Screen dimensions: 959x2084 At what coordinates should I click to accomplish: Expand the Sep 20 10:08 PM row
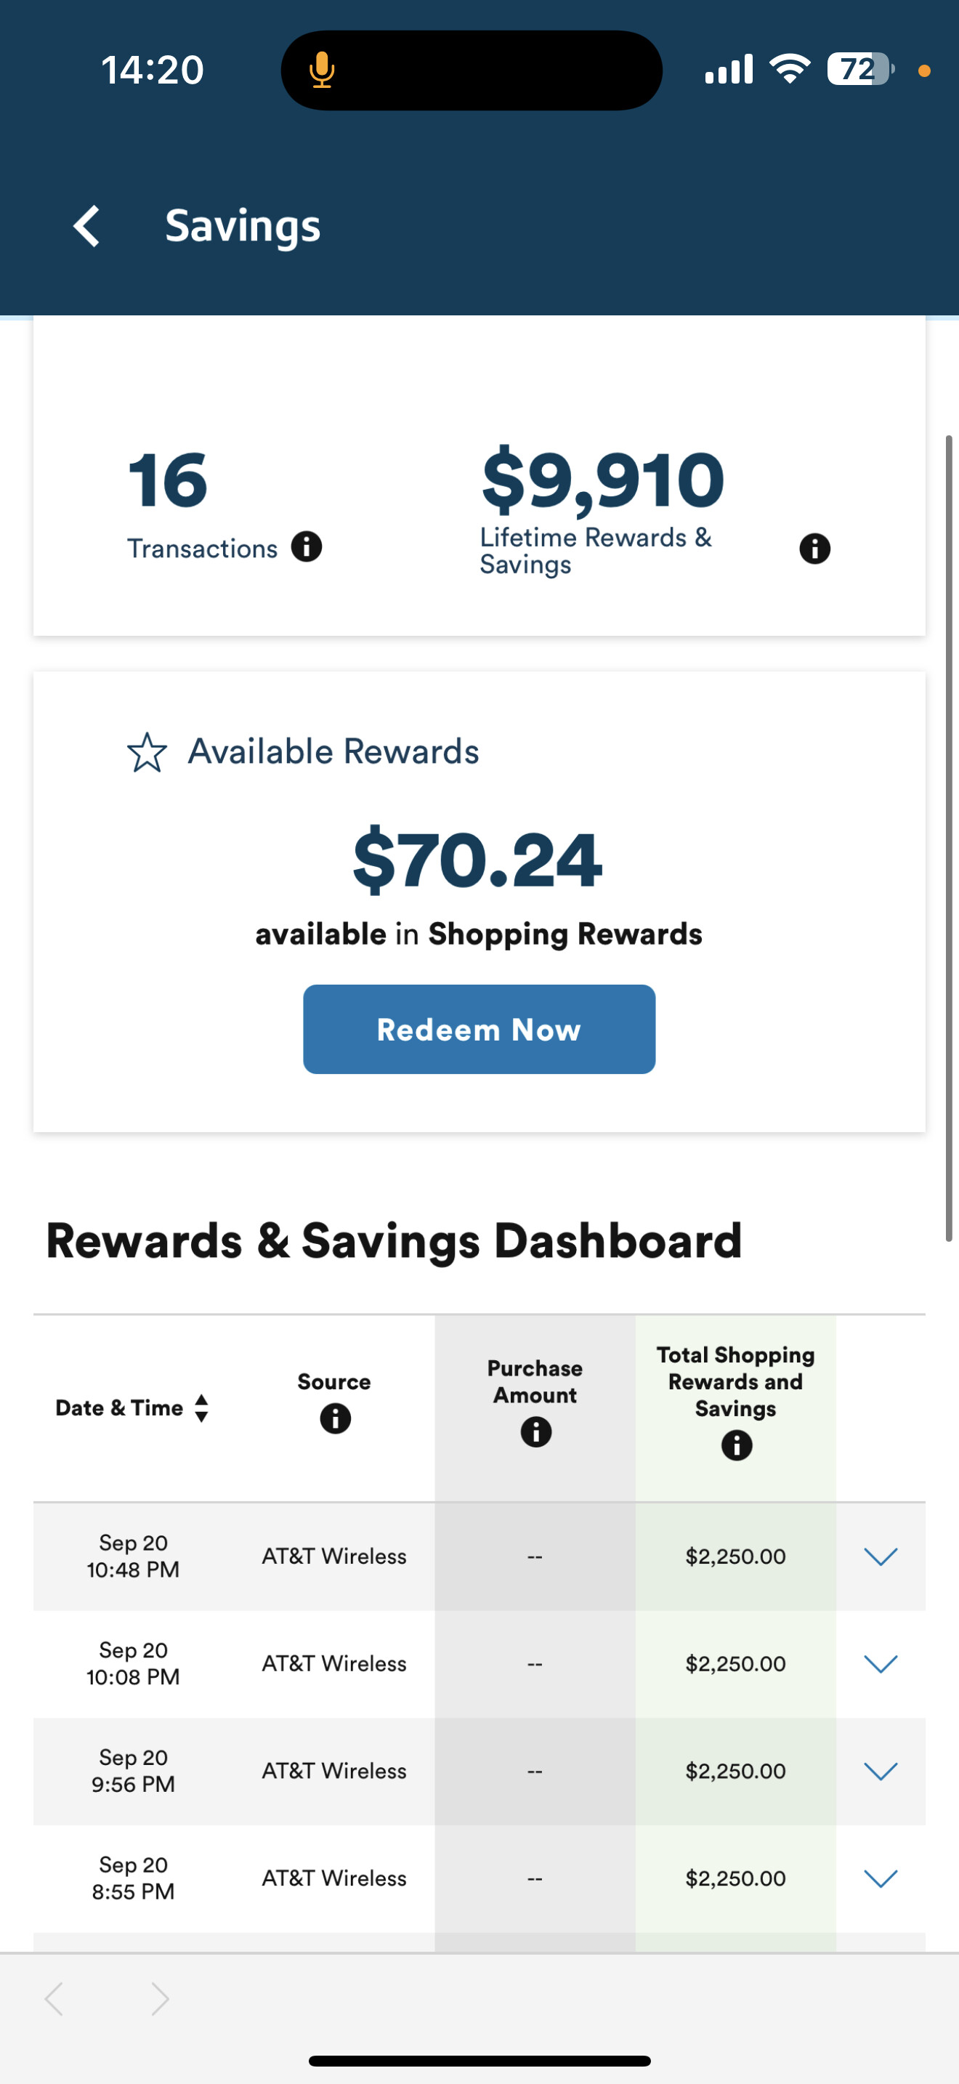pos(881,1664)
